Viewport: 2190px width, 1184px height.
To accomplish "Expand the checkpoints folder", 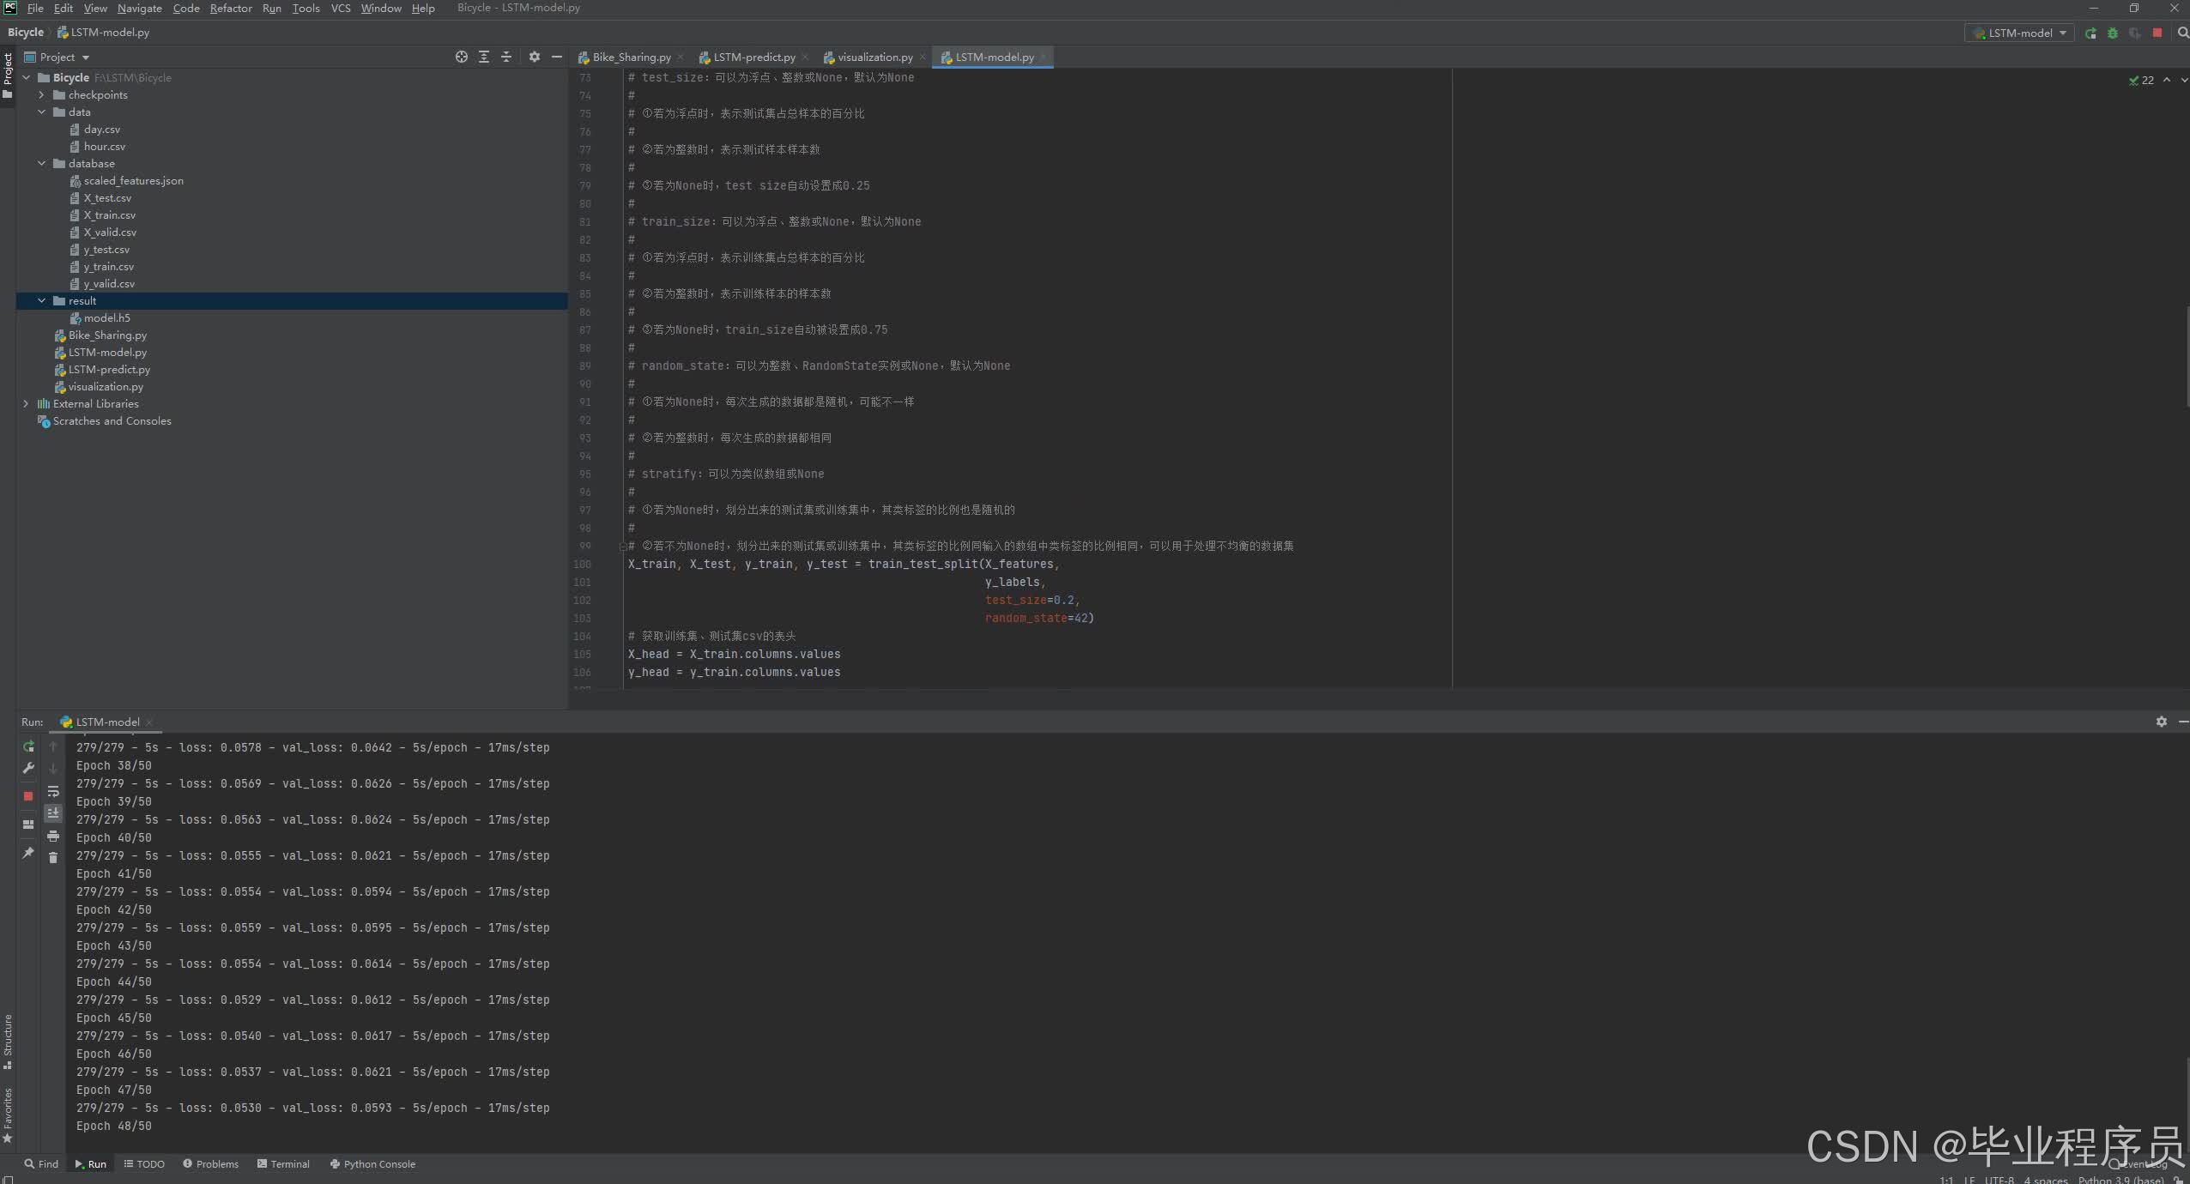I will [41, 95].
